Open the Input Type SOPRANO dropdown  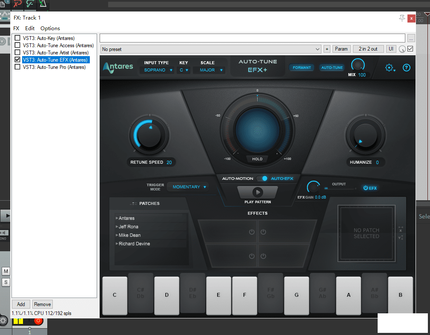pyautogui.click(x=157, y=70)
